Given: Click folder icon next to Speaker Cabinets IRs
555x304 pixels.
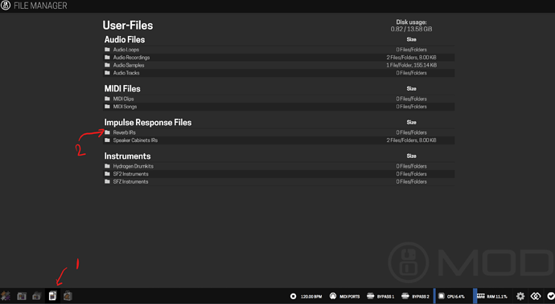Looking at the screenshot, I should [107, 140].
